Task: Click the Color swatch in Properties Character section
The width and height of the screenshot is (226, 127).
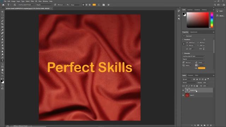Action: (x=202, y=68)
